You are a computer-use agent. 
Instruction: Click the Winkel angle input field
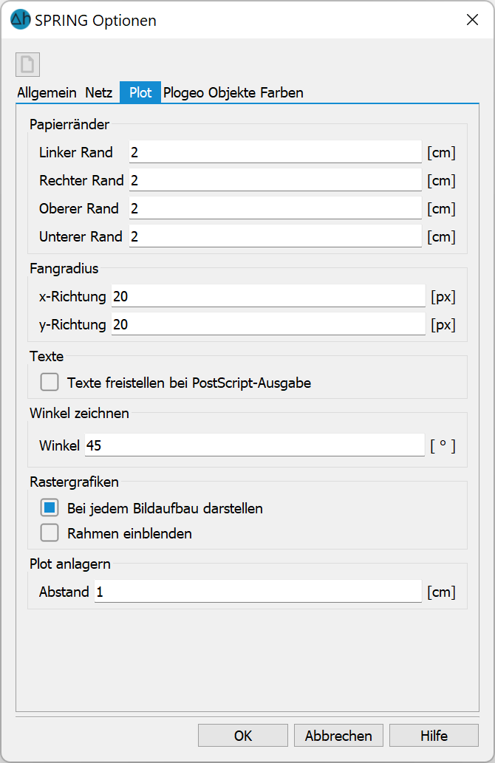[x=255, y=445]
